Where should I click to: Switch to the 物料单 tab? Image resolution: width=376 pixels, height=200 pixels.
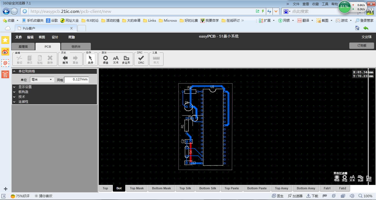76,47
